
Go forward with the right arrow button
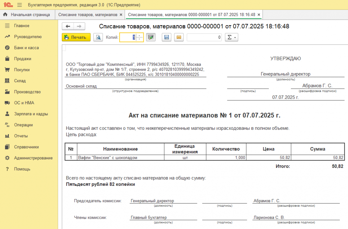pyautogui.click(x=79, y=27)
